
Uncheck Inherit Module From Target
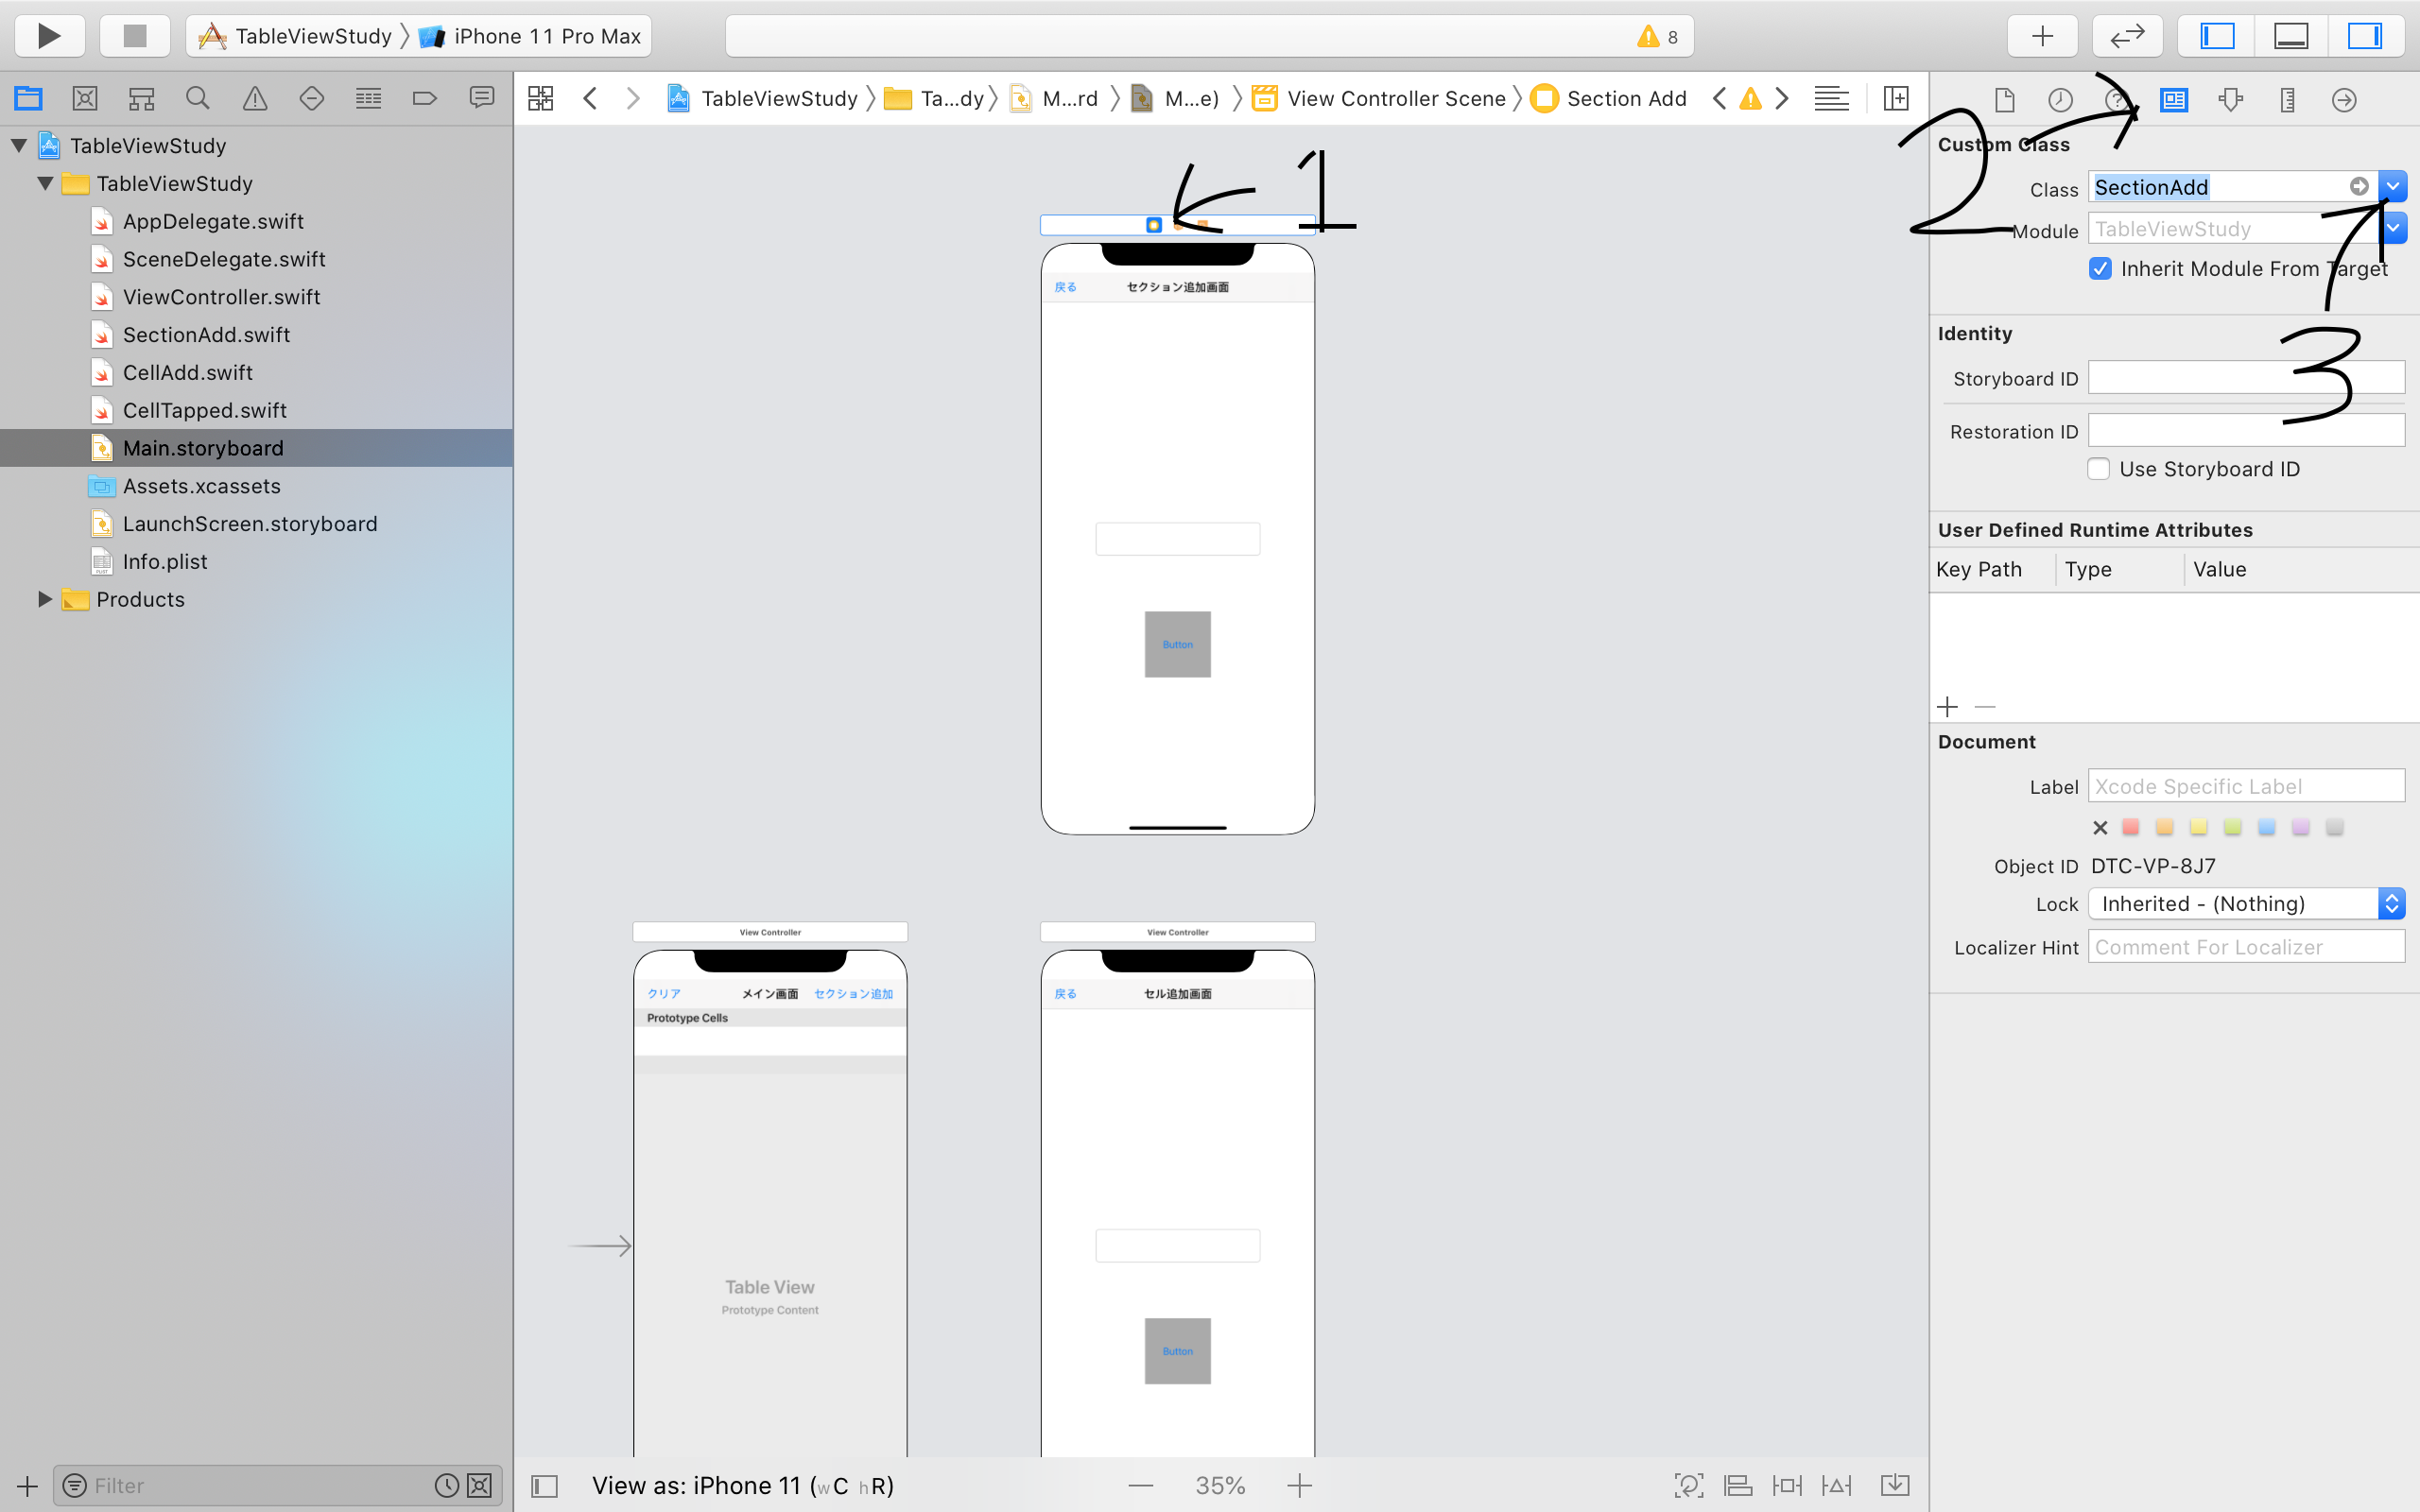click(x=2100, y=269)
